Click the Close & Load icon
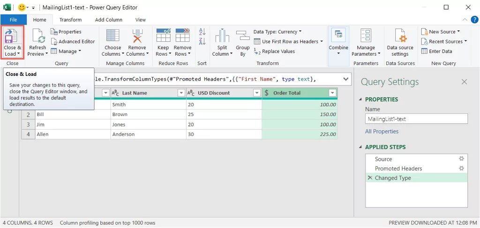The width and height of the screenshot is (480, 228). pos(12,36)
